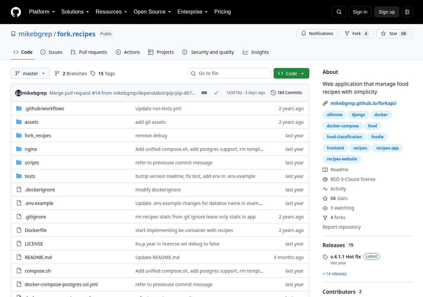Star the repository
Image resolution: width=423 pixels, height=297 pixels.
click(394, 34)
